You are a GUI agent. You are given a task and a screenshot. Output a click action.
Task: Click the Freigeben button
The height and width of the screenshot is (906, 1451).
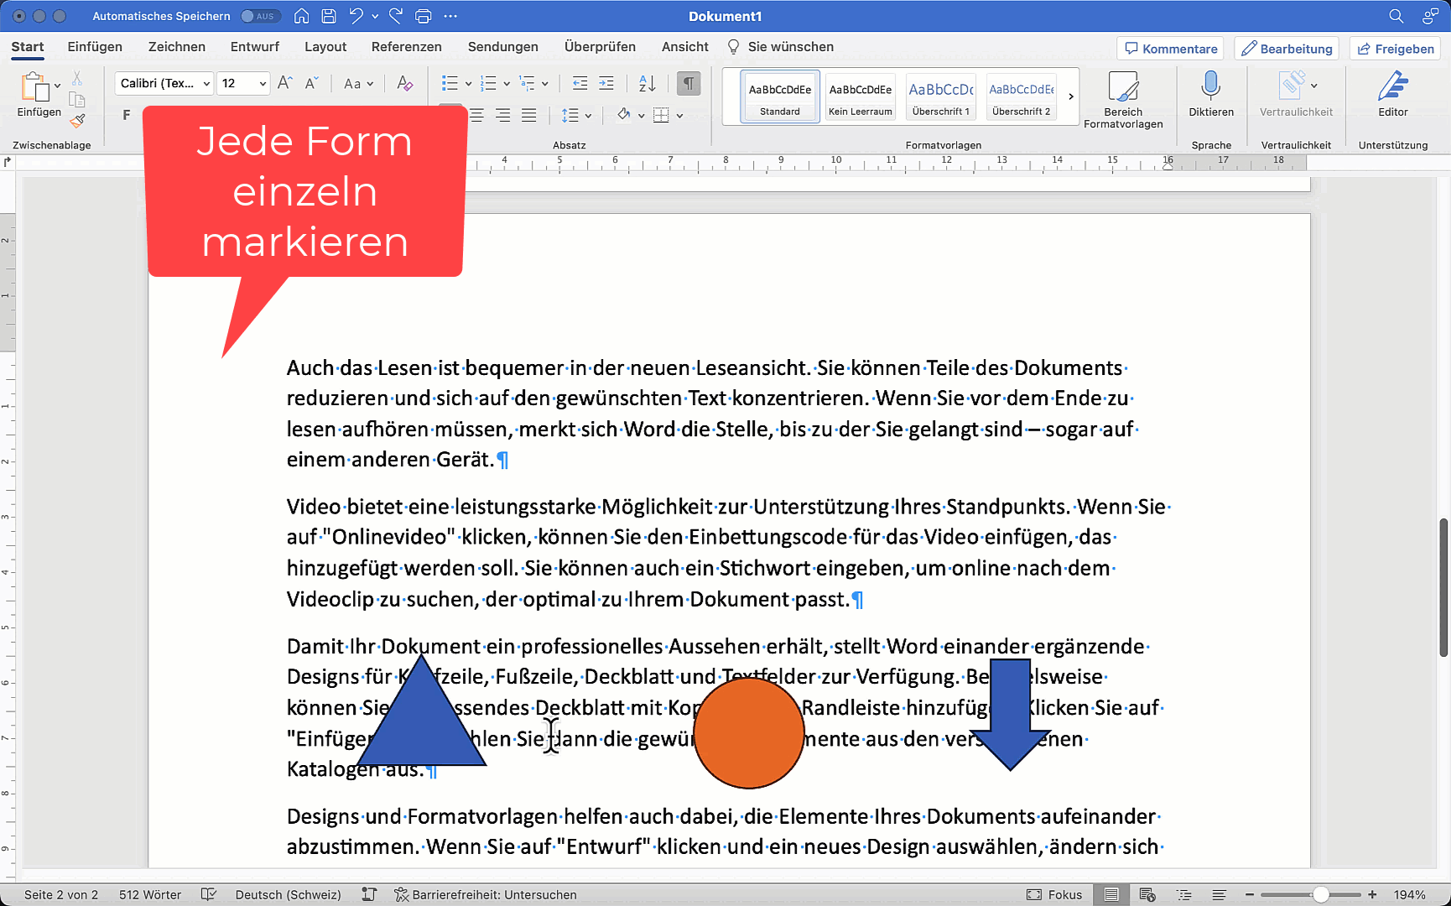[1395, 49]
